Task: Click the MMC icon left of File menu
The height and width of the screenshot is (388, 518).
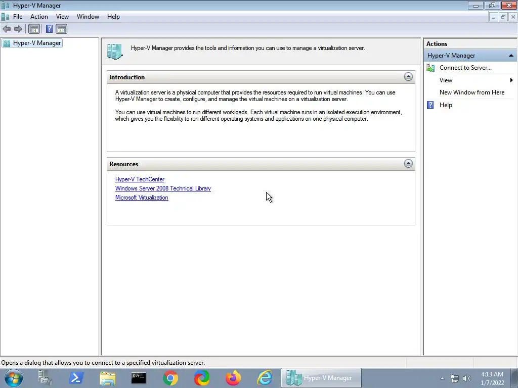Action: coord(5,17)
